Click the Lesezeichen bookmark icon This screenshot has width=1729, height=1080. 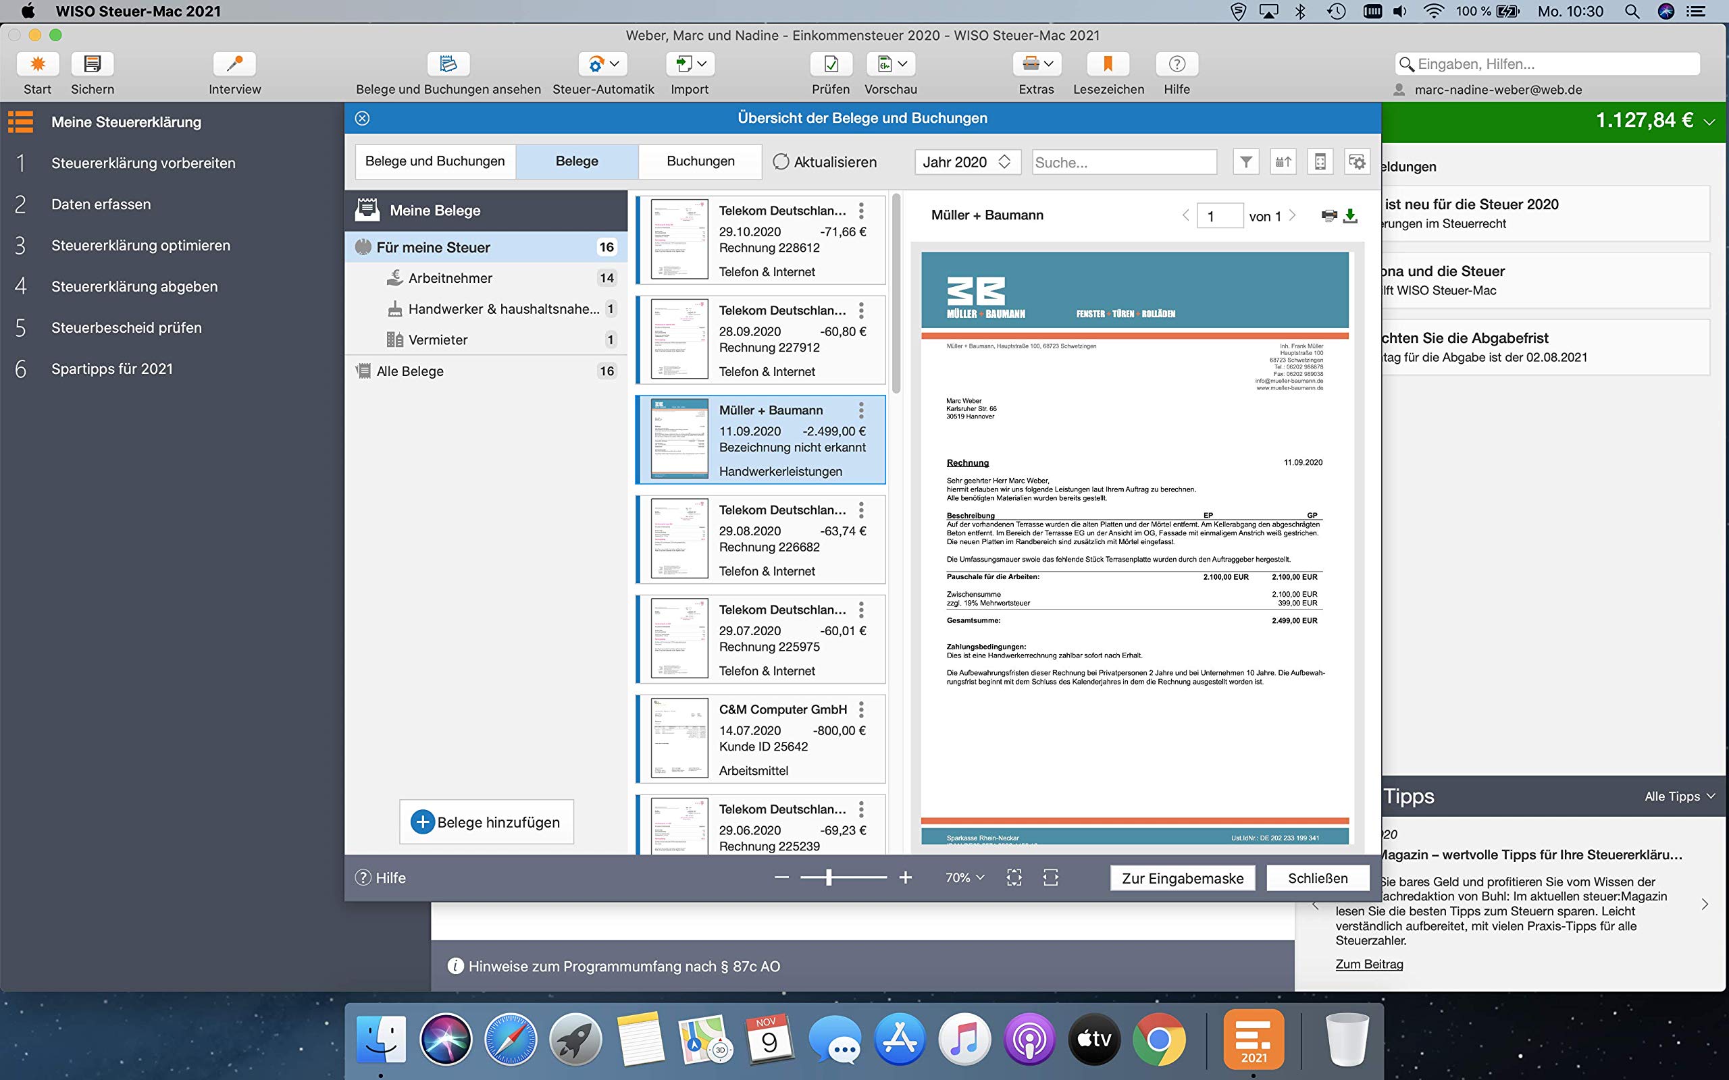pyautogui.click(x=1108, y=63)
